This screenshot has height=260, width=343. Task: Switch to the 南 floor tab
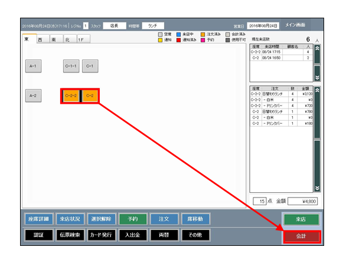coord(57,40)
